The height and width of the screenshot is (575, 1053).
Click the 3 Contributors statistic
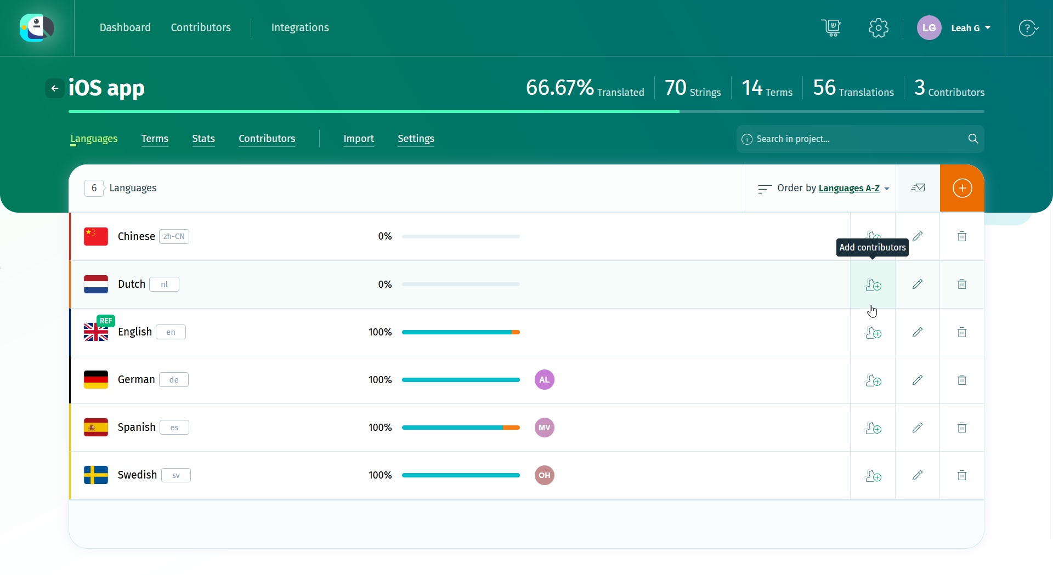point(949,88)
